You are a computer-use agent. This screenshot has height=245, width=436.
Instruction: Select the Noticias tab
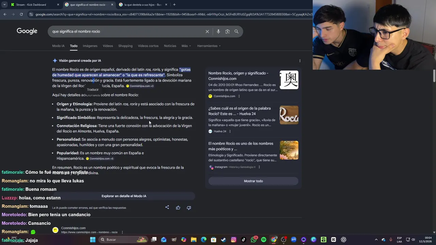click(170, 46)
